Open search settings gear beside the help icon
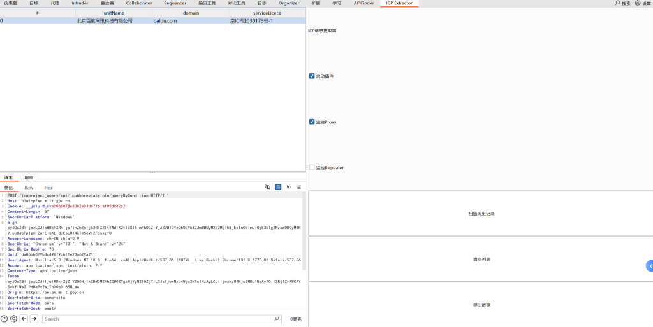Image resolution: width=653 pixels, height=327 pixels. point(13,319)
